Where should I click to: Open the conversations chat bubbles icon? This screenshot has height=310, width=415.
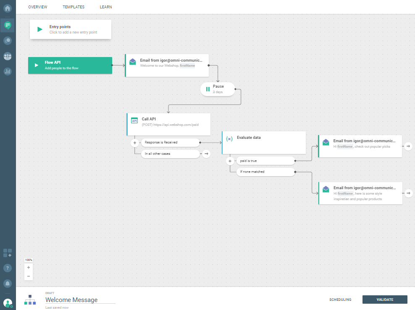pyautogui.click(x=8, y=41)
